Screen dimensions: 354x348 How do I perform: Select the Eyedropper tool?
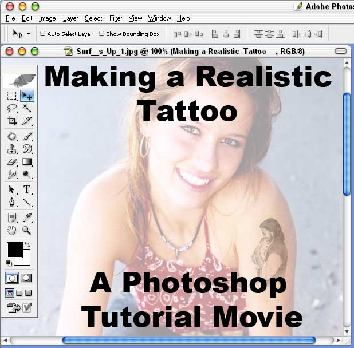pos(27,217)
